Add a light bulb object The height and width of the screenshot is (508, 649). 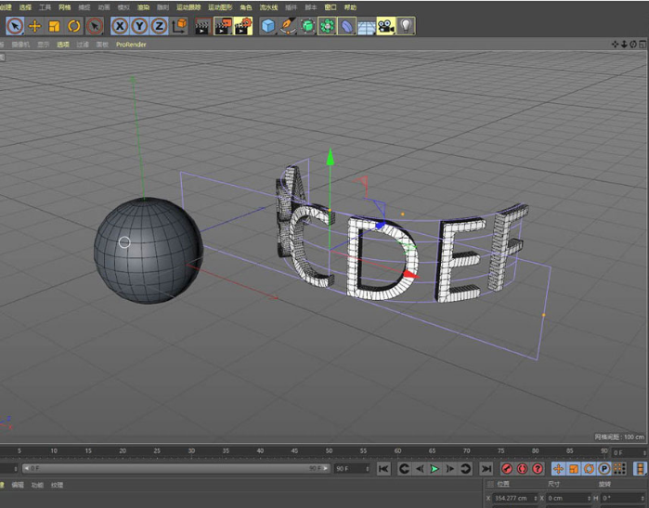click(x=406, y=26)
